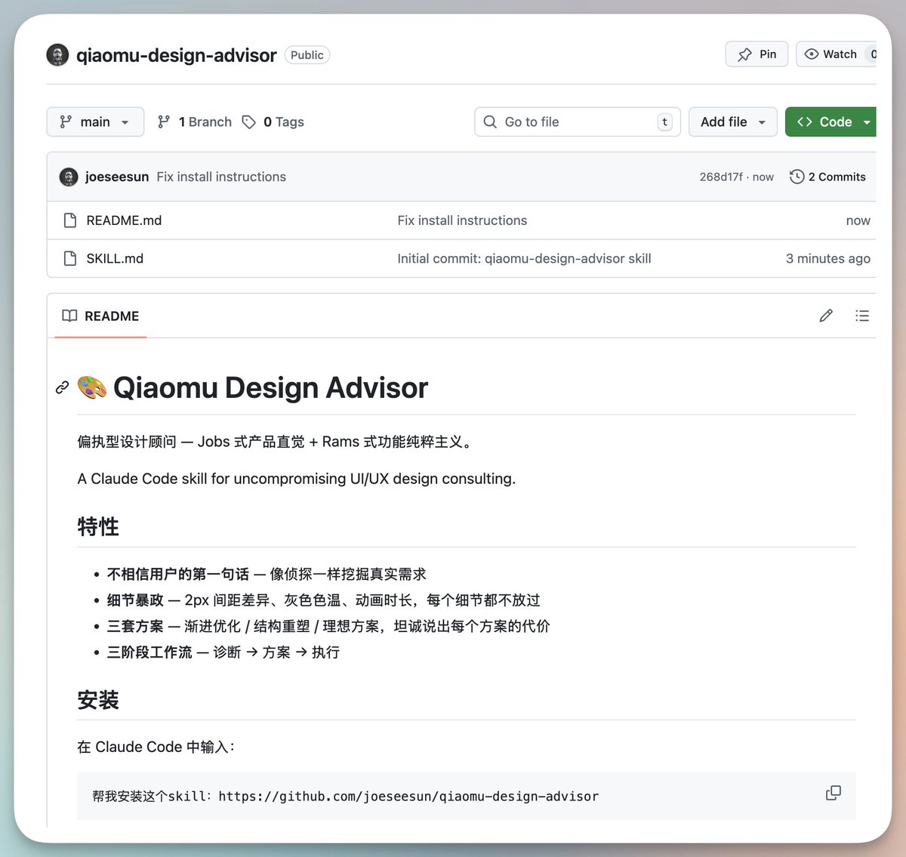Open the latest commit message in the header
Viewport: 906px width, 857px height.
click(x=221, y=177)
